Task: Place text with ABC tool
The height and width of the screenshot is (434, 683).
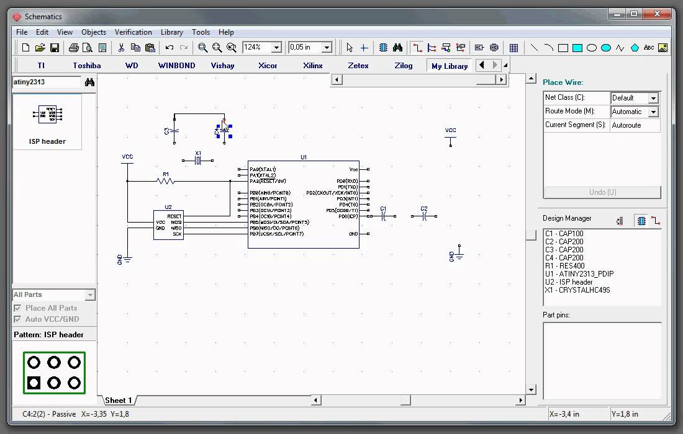Action: pos(649,47)
